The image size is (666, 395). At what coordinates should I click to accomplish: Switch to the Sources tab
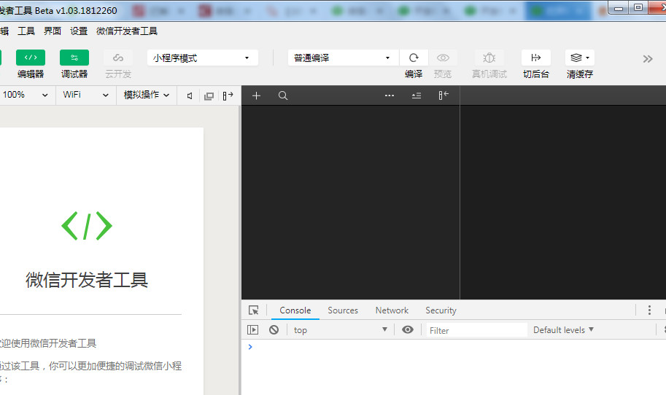(343, 310)
